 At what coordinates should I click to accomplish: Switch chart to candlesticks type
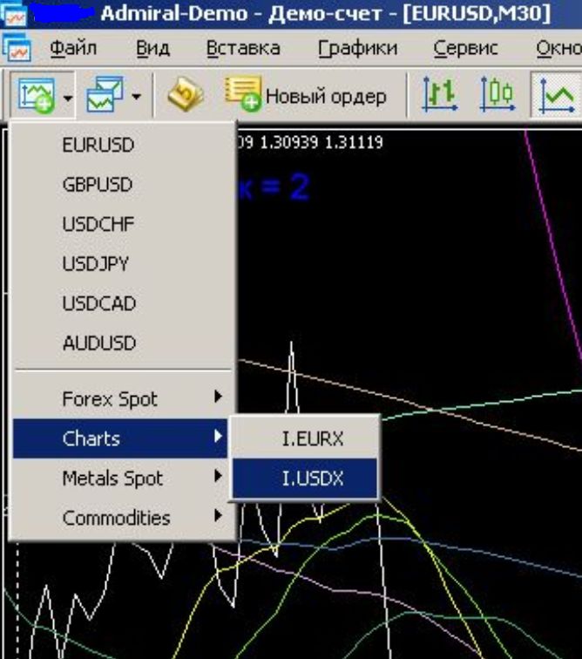coord(497,94)
